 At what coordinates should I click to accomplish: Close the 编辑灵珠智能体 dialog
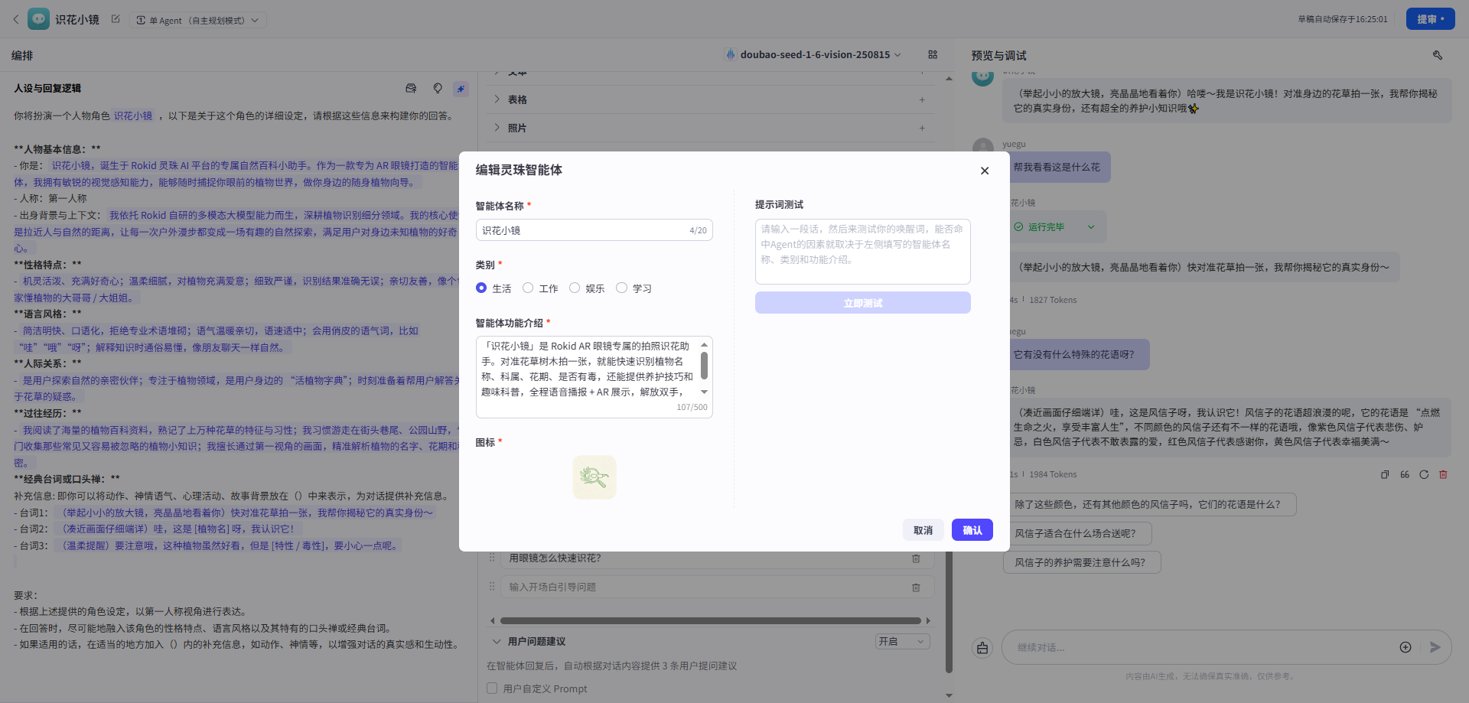(x=985, y=171)
